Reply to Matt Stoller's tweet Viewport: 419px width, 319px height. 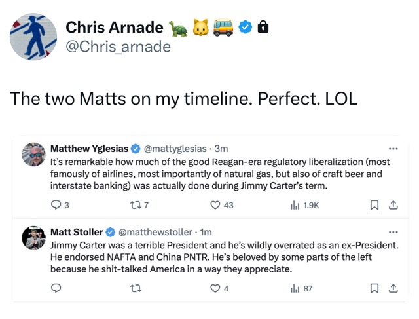pyautogui.click(x=56, y=288)
